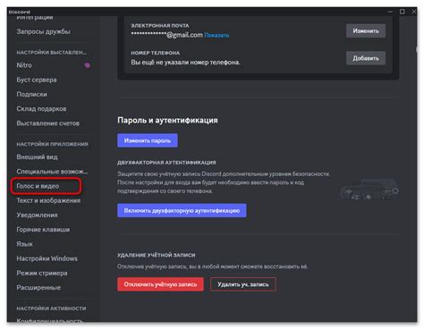Select Режим стримера settings
The width and height of the screenshot is (424, 329).
(x=42, y=273)
